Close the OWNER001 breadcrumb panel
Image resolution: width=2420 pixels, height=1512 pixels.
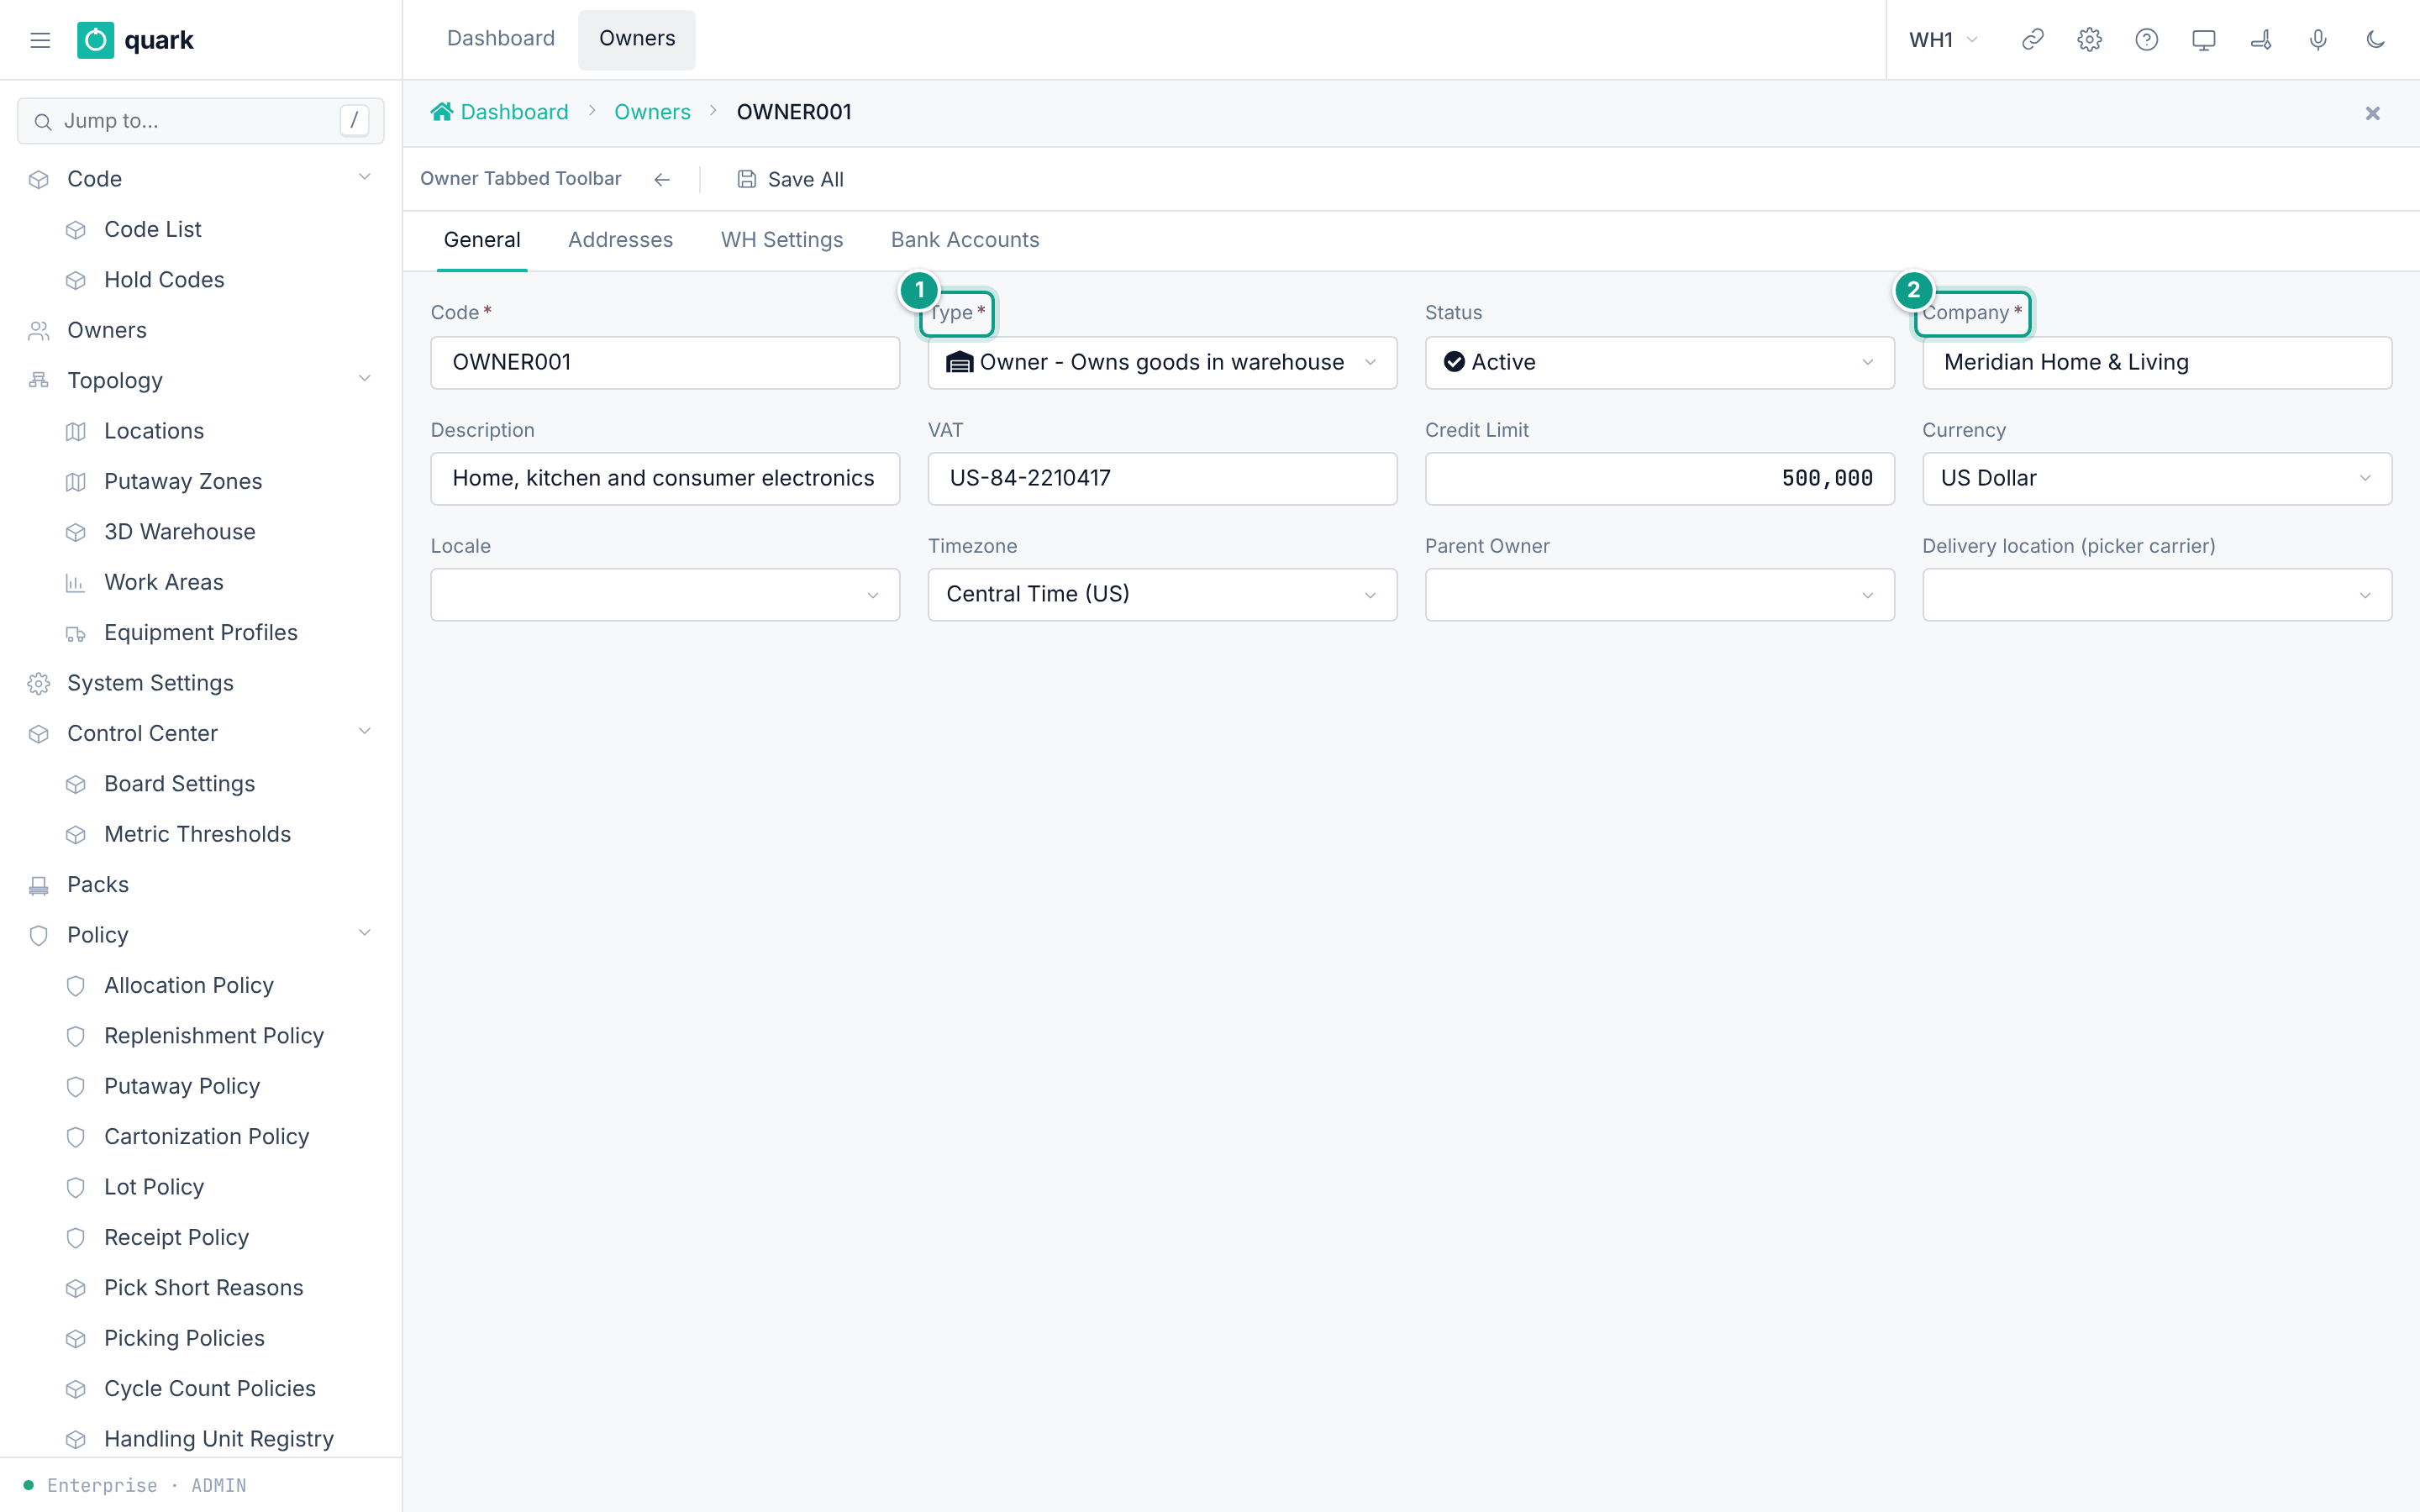click(2372, 113)
